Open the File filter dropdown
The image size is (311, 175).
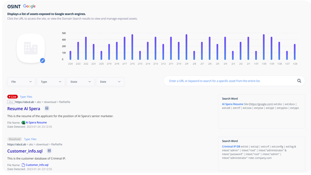click(x=21, y=82)
